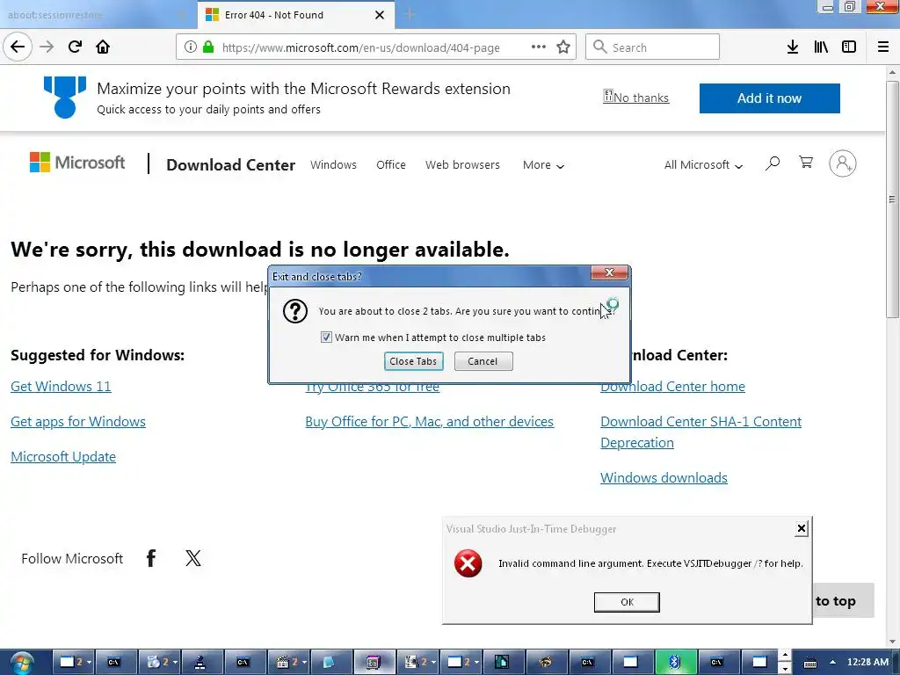The width and height of the screenshot is (900, 675).
Task: Open Microsoft's X social icon
Action: (193, 558)
